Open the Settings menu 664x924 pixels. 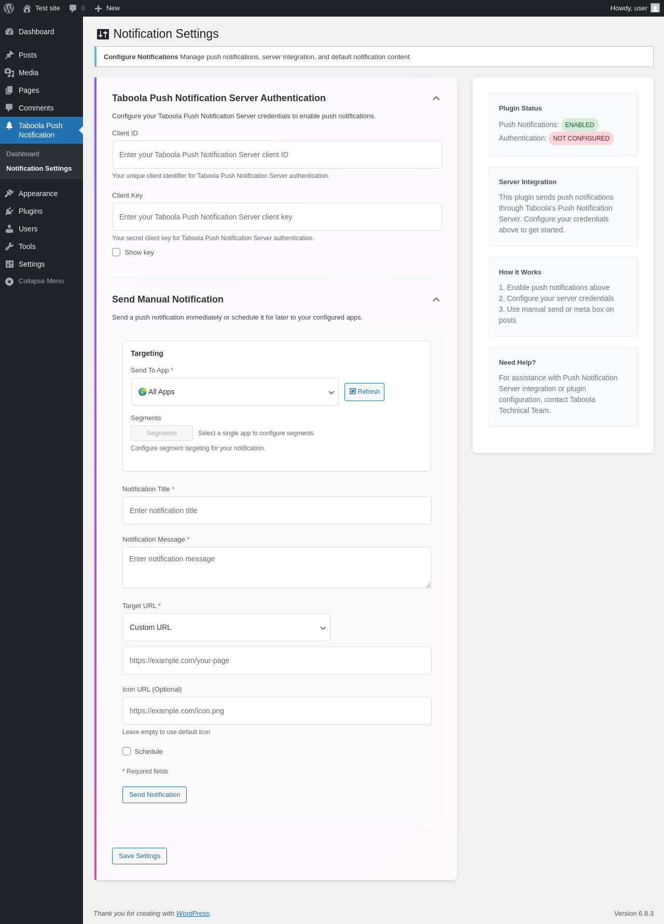[x=41, y=264]
